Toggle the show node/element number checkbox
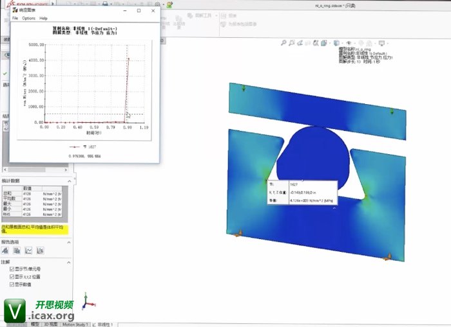 point(12,269)
